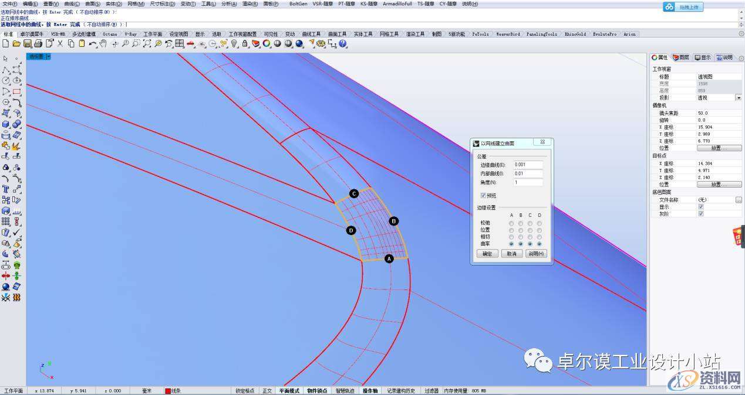The height and width of the screenshot is (395, 745).
Task: Click the file name browse ellipsis button
Action: click(738, 200)
